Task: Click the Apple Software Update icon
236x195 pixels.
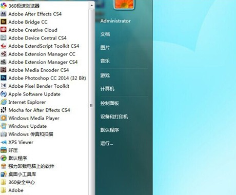Action: 4,94
